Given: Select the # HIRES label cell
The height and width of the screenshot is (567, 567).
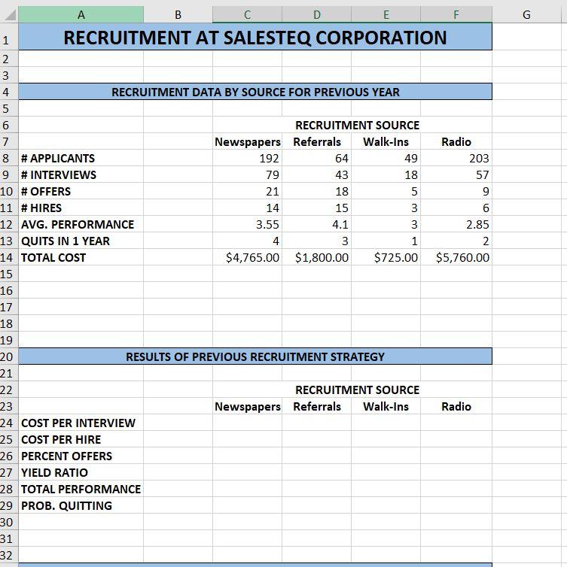Looking at the screenshot, I should point(81,208).
